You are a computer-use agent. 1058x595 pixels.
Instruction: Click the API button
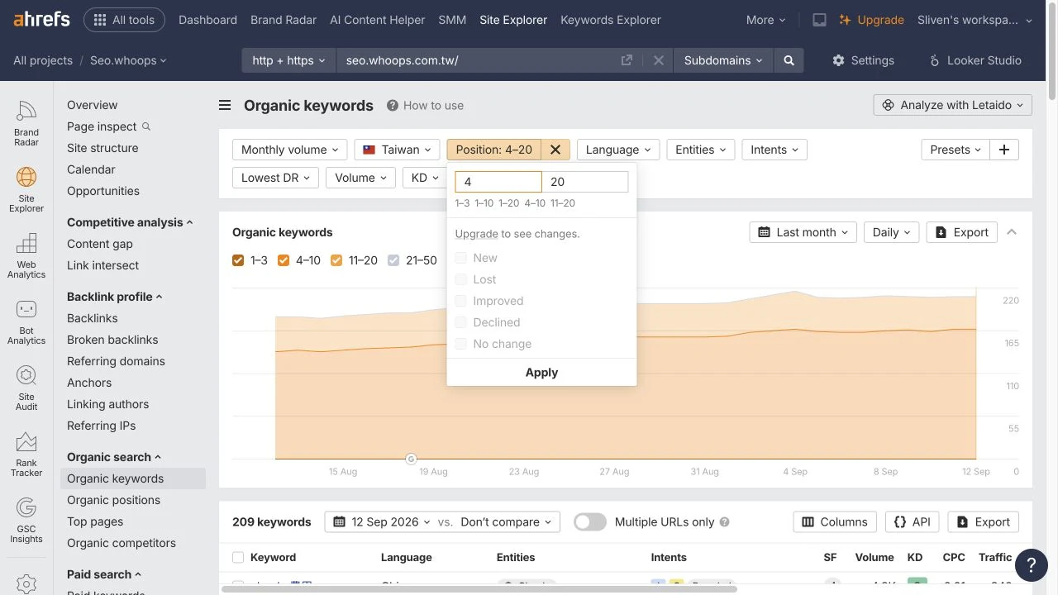(913, 522)
